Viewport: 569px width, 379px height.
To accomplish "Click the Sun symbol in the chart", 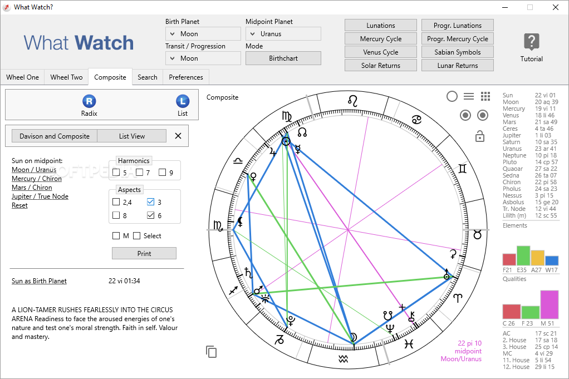I will pos(286,141).
